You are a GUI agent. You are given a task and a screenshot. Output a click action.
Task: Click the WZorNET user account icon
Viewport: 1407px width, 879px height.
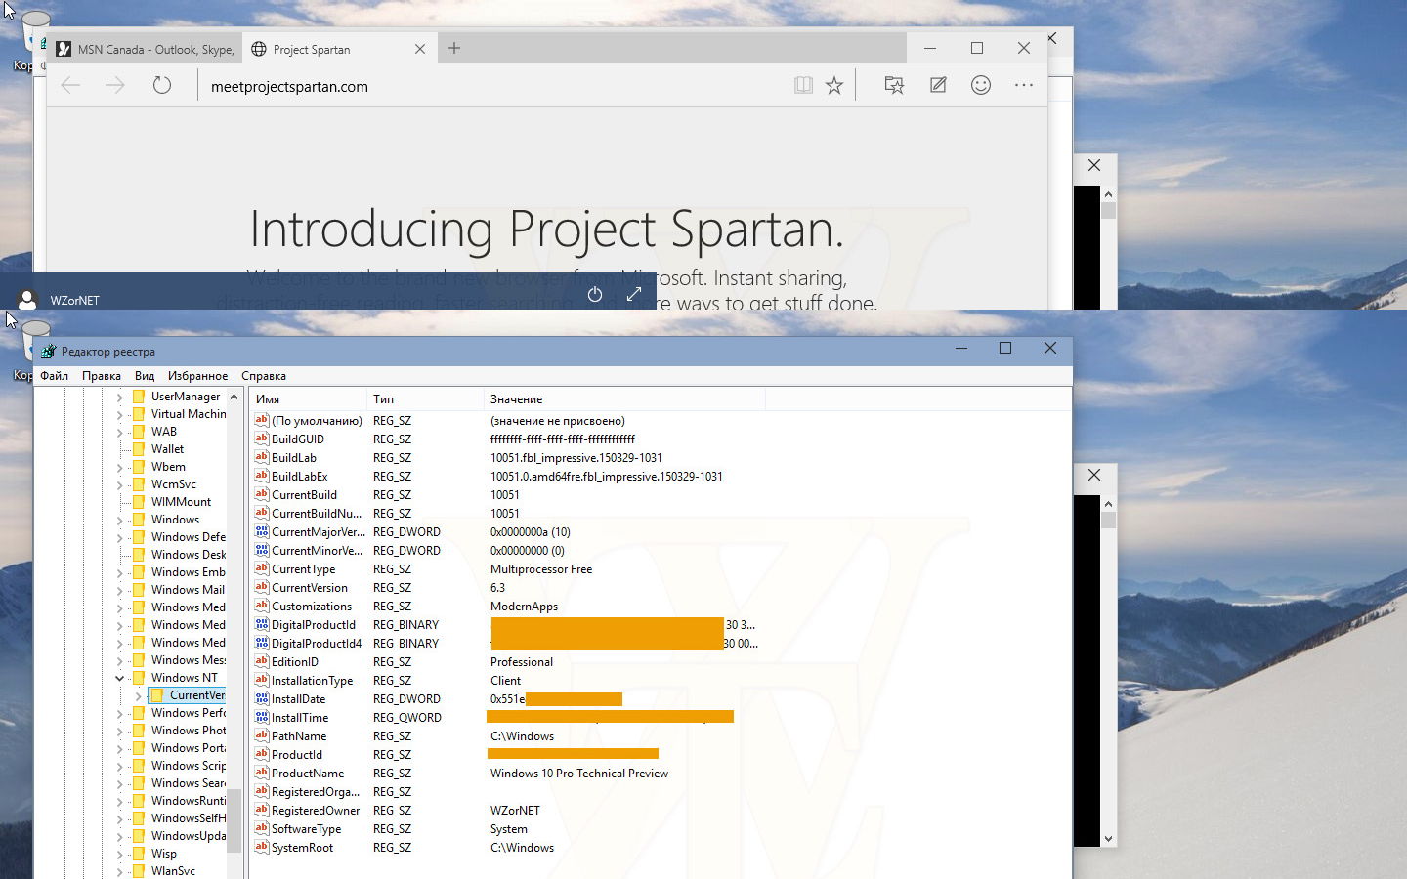(x=27, y=300)
